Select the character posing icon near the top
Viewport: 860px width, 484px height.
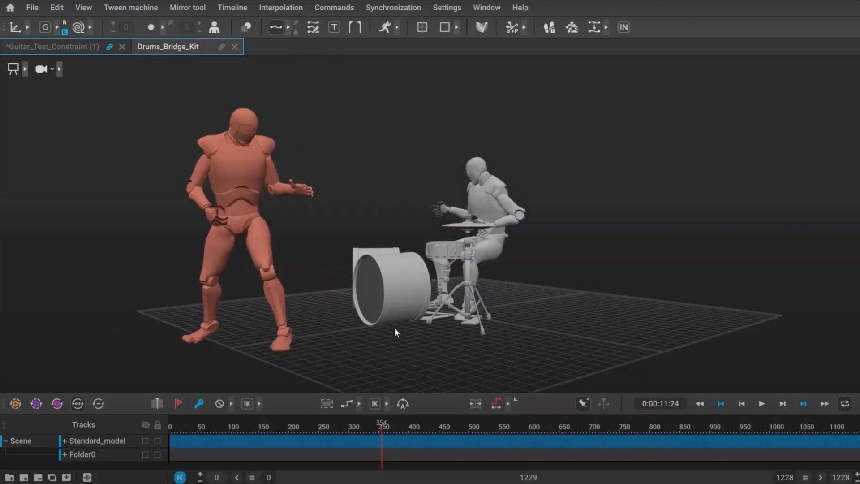click(214, 27)
